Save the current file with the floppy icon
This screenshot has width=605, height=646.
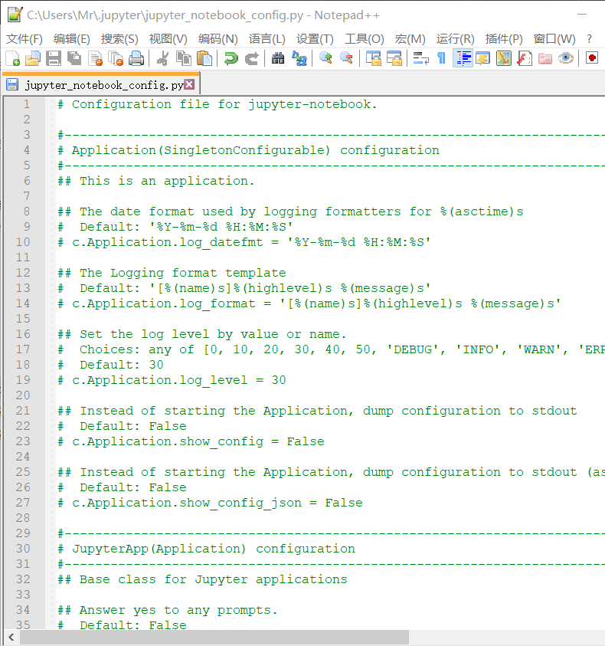[x=54, y=58]
